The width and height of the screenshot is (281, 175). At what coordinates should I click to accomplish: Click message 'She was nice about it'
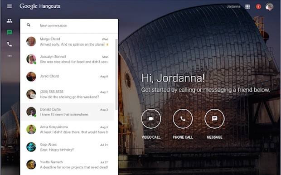click(74, 62)
